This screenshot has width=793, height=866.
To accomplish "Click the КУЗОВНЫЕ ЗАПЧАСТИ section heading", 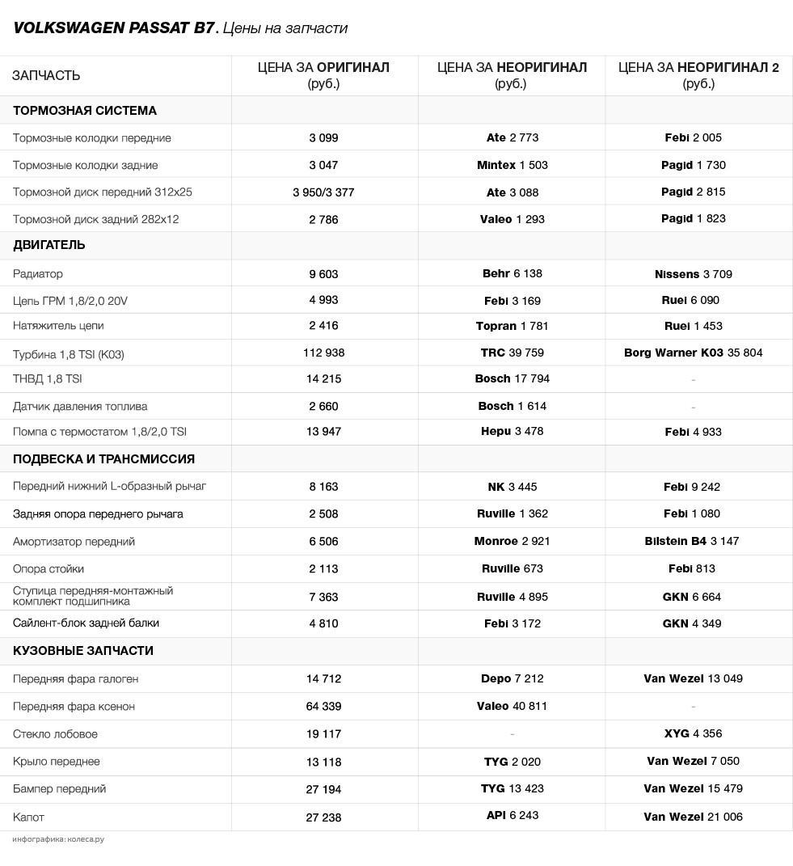I will 82,651.
